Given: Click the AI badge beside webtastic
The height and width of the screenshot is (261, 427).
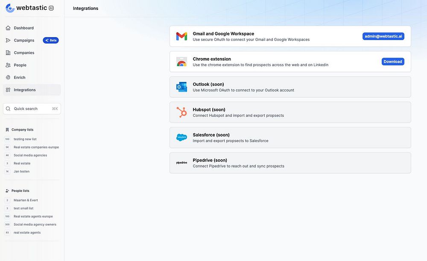Looking at the screenshot, I should [x=51, y=8].
